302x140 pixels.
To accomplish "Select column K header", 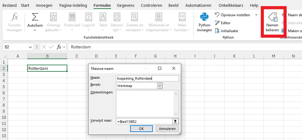I will pyautogui.click(x=234, y=56).
